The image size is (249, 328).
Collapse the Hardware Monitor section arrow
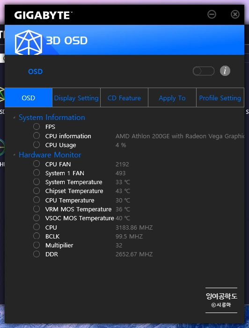[x=14, y=155]
